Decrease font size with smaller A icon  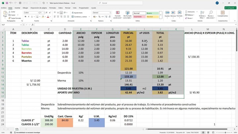[x=50, y=13]
